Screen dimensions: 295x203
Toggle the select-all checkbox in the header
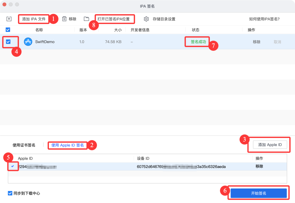coord(8,30)
